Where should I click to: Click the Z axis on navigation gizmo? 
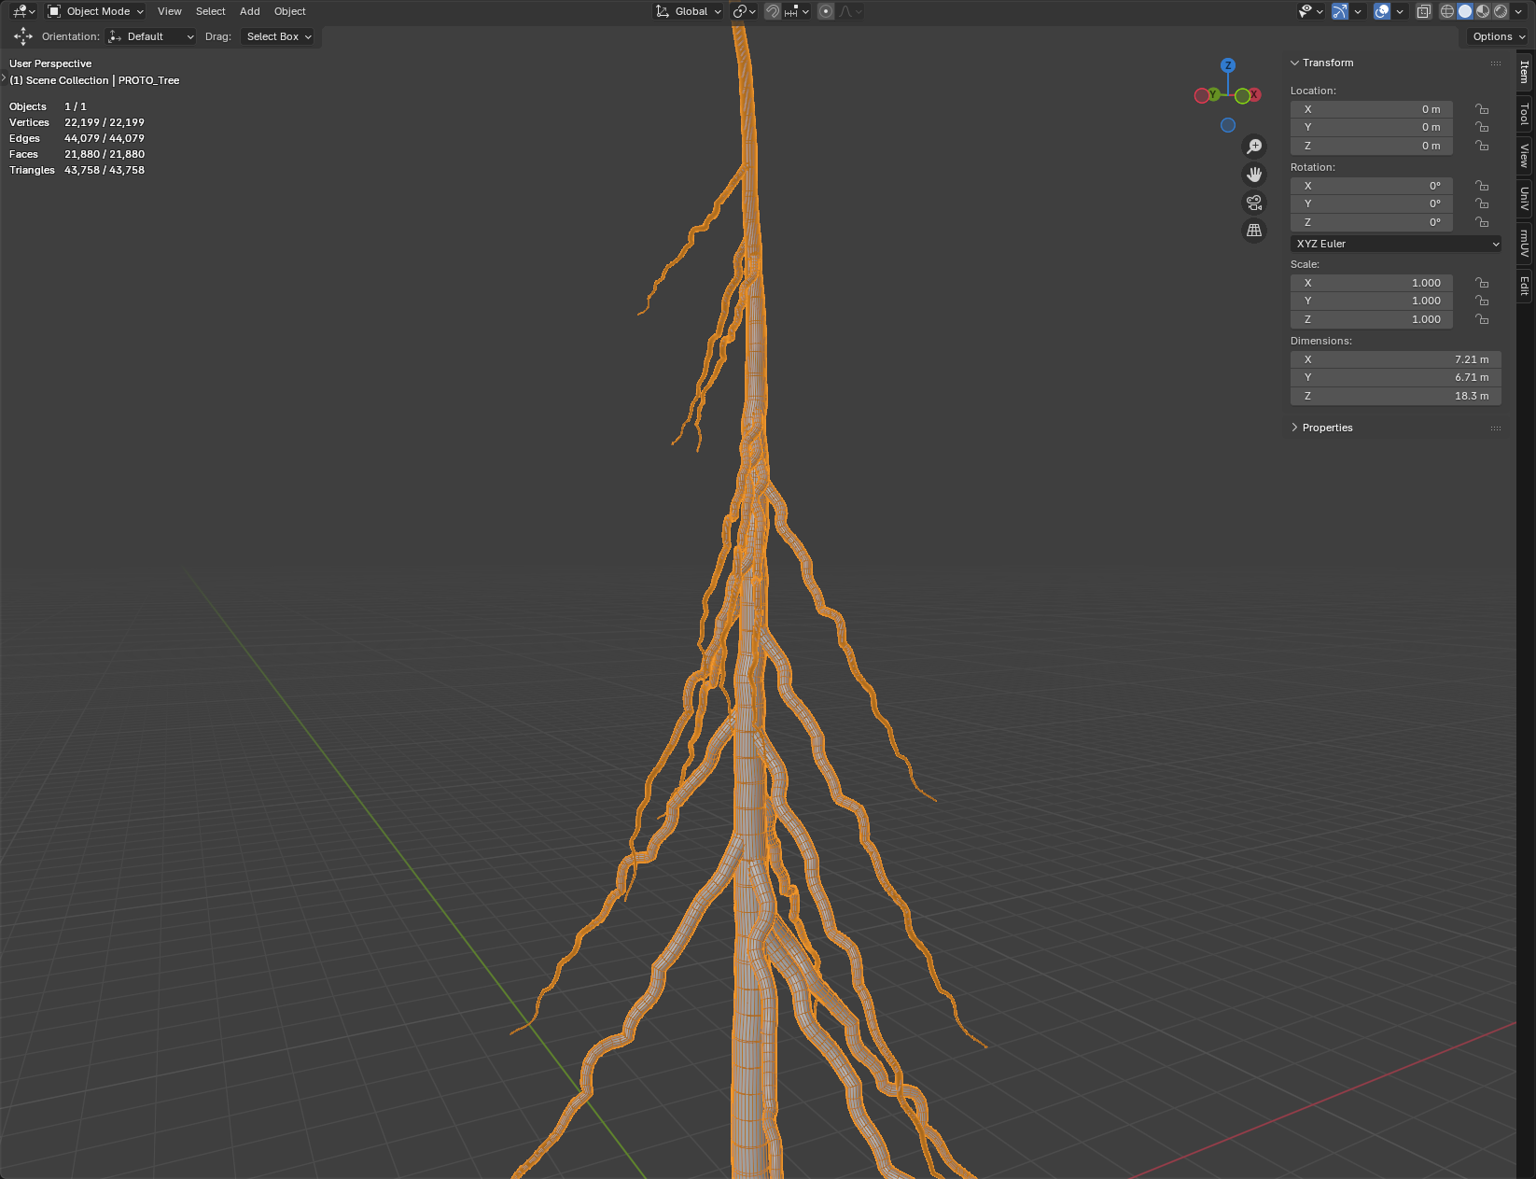1228,65
